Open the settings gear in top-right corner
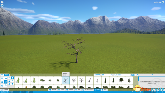The width and height of the screenshot is (165, 93). click(163, 2)
